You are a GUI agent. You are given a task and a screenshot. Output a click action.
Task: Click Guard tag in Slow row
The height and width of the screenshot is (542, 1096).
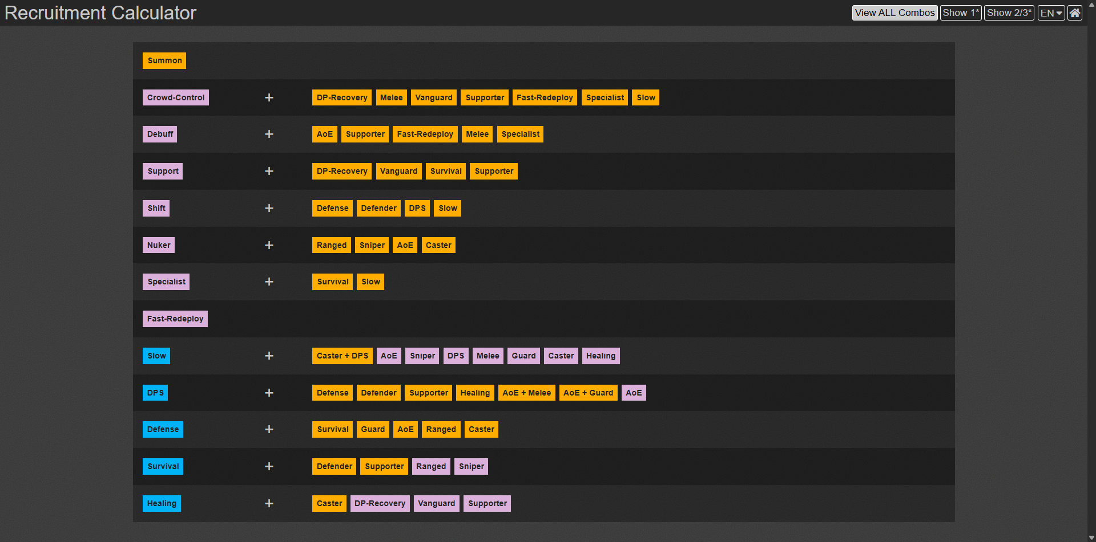(523, 356)
